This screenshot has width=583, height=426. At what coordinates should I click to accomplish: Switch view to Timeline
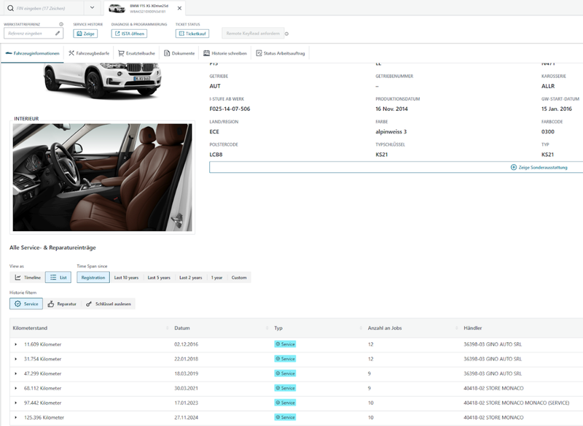coord(28,277)
